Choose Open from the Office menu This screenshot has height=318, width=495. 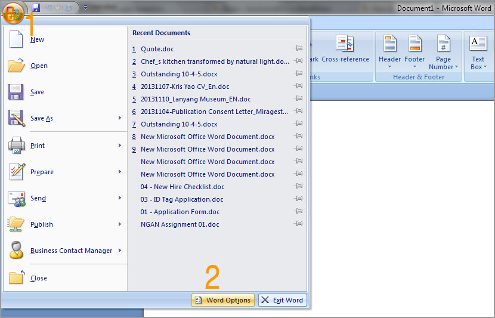[65, 66]
